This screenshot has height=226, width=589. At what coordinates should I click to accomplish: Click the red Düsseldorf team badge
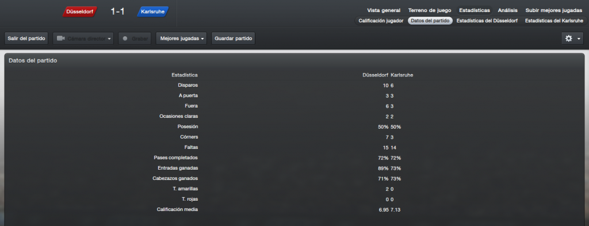click(x=79, y=12)
